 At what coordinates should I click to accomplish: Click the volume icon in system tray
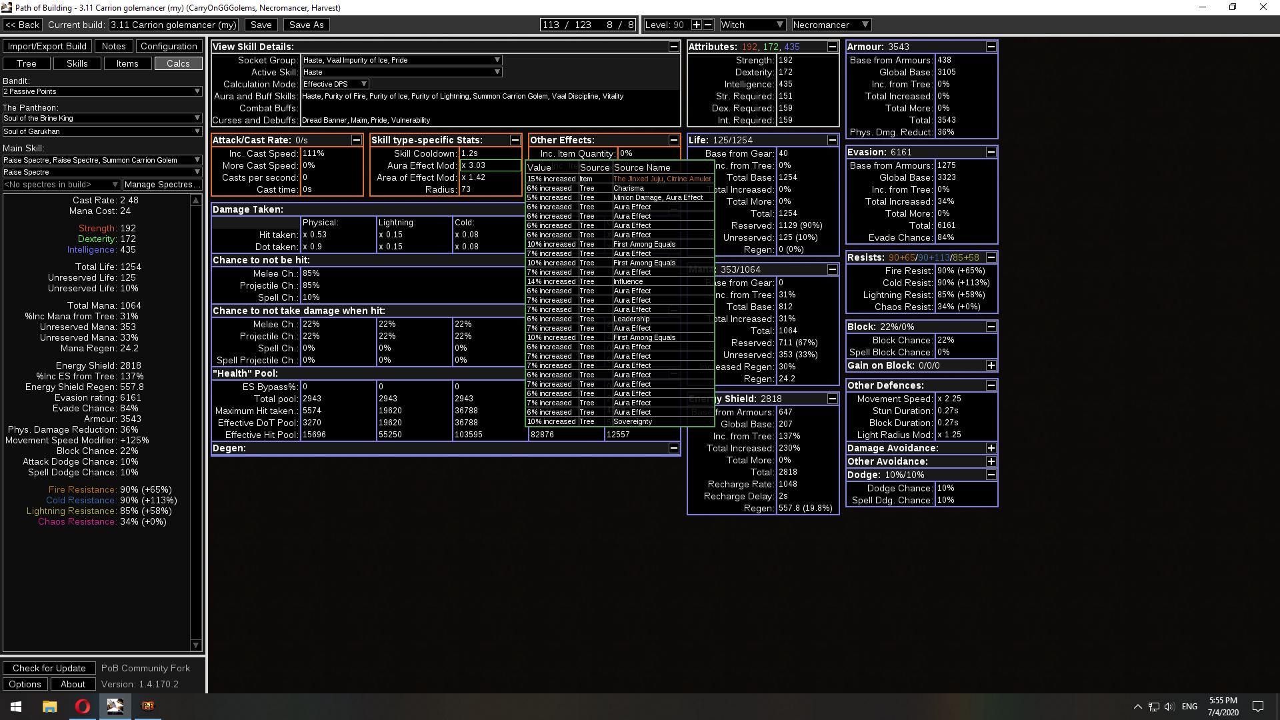pos(1169,707)
